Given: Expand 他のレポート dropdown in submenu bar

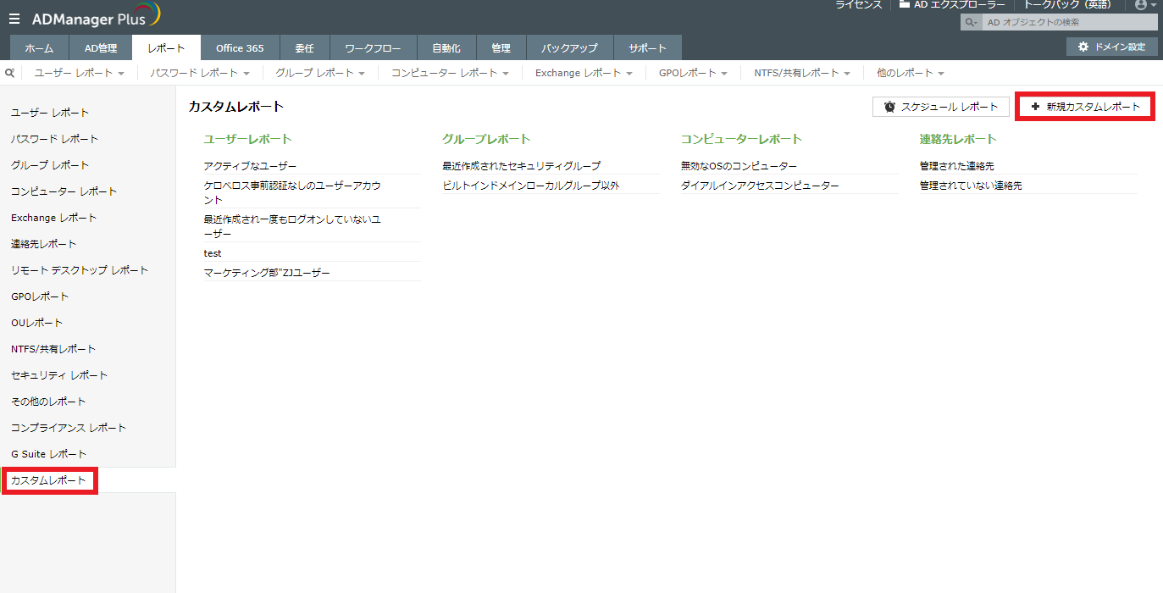Looking at the screenshot, I should coord(910,73).
